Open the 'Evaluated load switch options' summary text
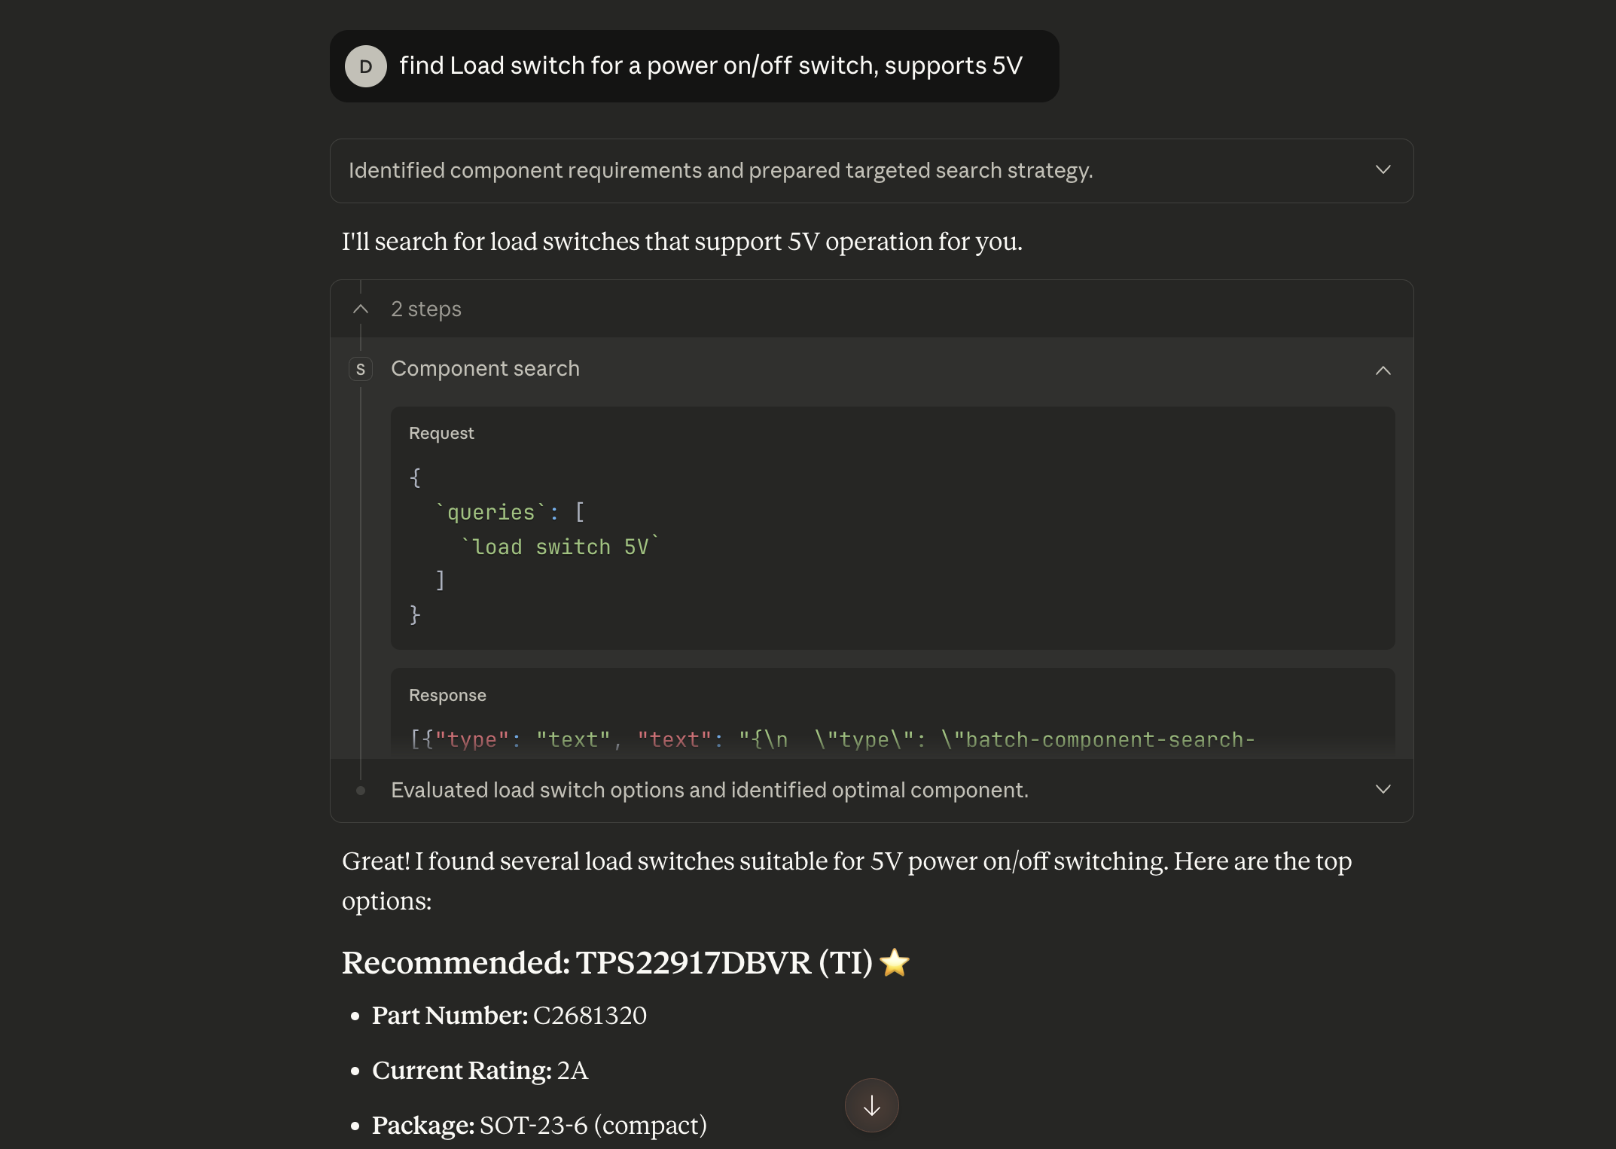The height and width of the screenshot is (1149, 1616). (709, 790)
